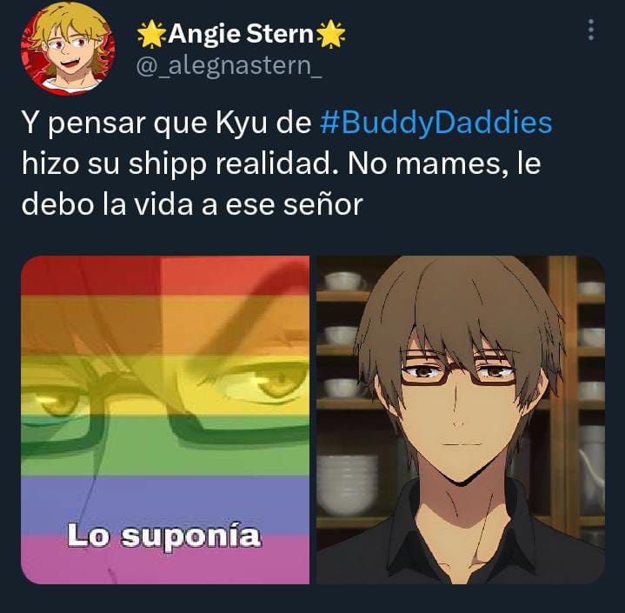Click the stacked white bowls in right image
Screen dimensions: 625x613
[348, 484]
